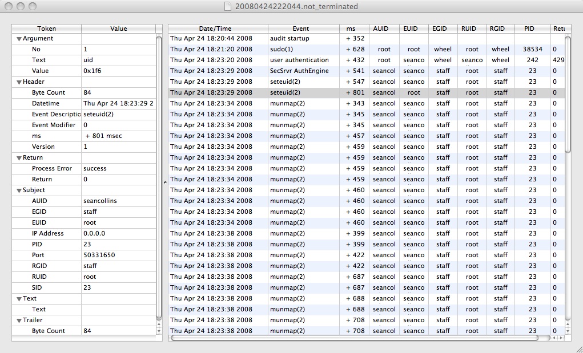The width and height of the screenshot is (583, 353).
Task: Collapse the Argument token group
Action: coord(19,39)
